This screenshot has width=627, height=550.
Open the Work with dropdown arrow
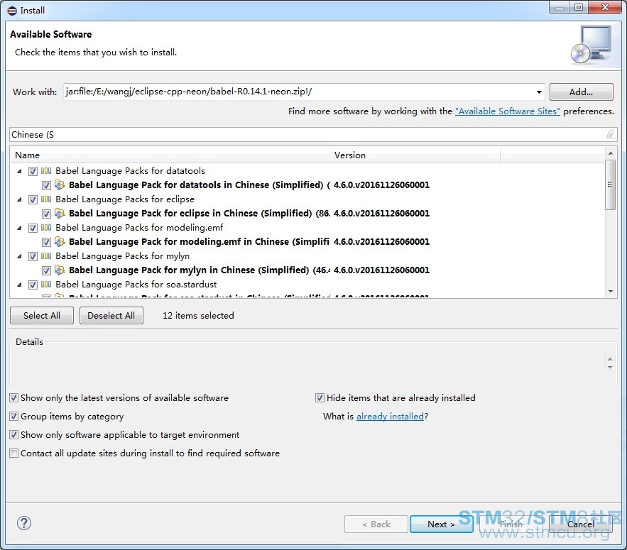coord(539,92)
